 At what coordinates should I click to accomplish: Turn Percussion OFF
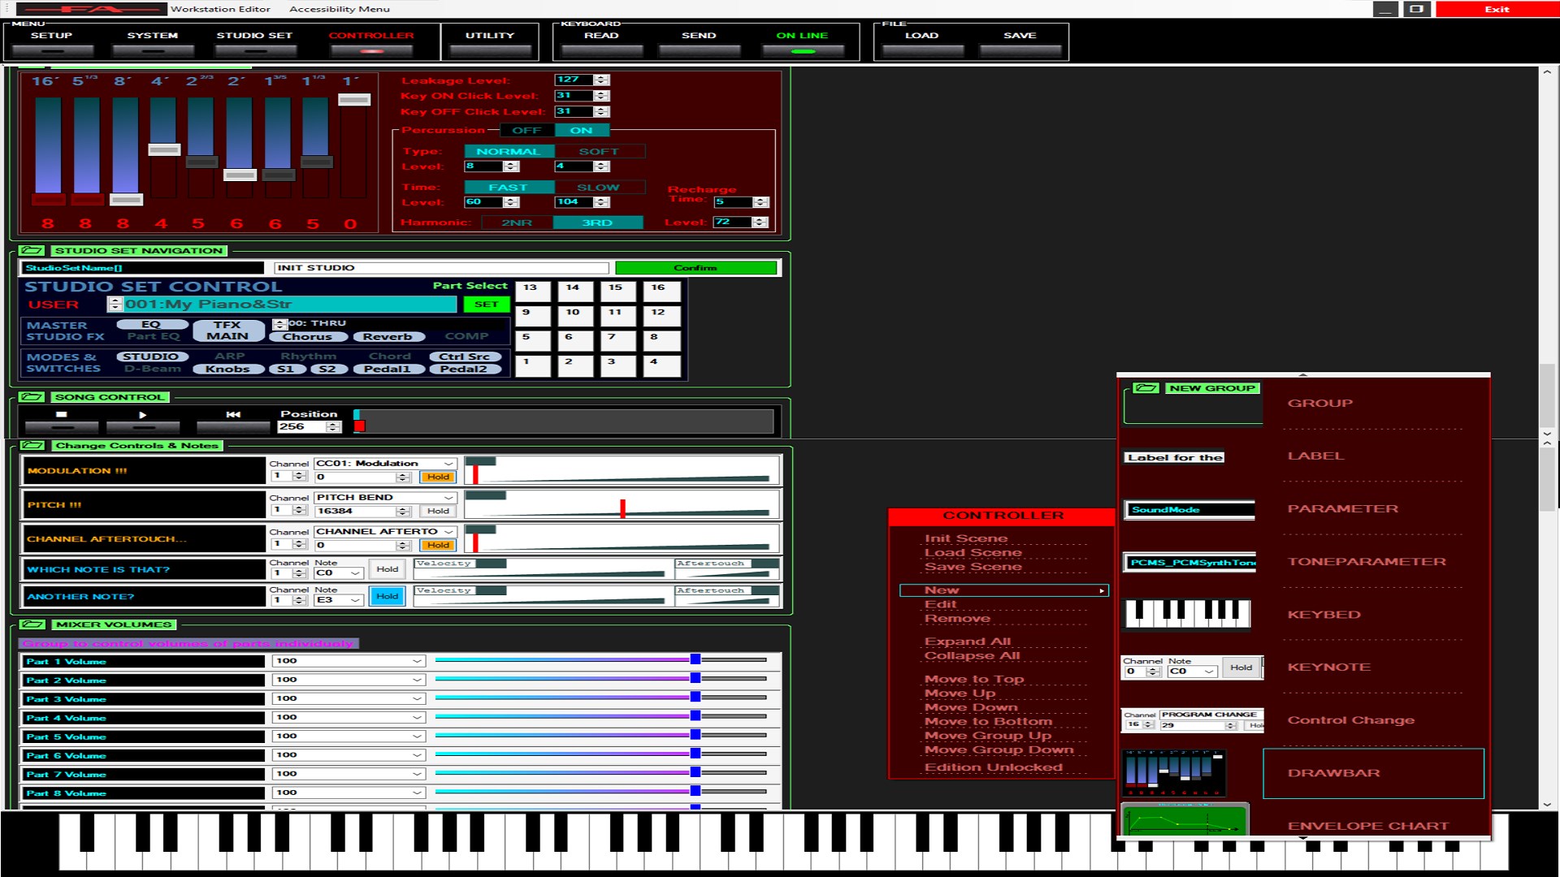pyautogui.click(x=526, y=131)
